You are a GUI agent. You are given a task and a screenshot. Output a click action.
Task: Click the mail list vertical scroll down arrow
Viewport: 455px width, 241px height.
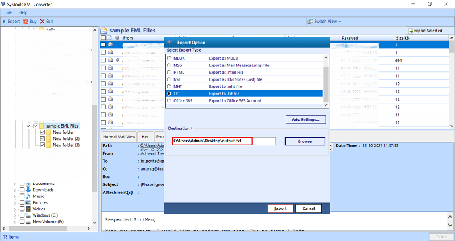452,126
